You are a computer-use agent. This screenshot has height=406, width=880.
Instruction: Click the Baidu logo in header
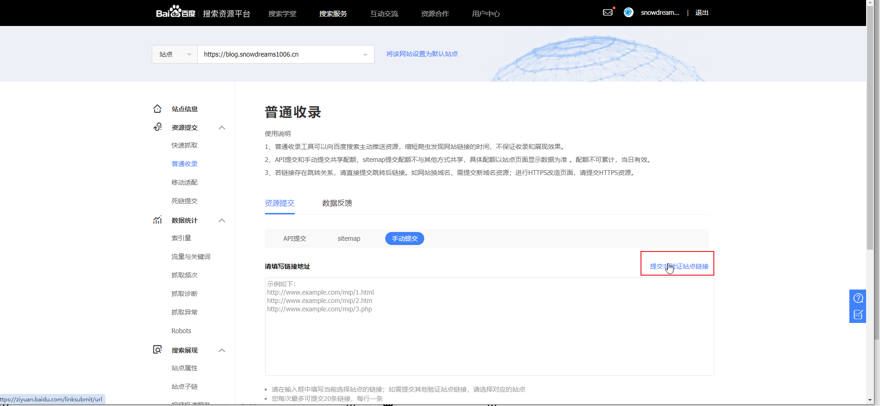point(175,12)
